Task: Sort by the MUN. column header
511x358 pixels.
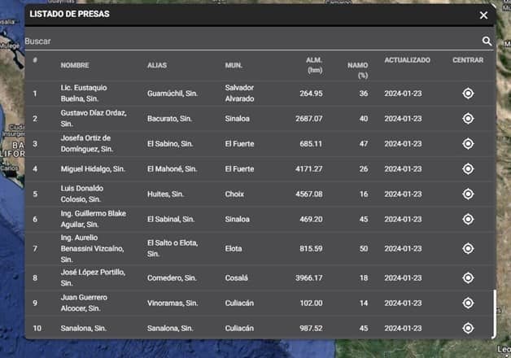Action: pos(234,65)
